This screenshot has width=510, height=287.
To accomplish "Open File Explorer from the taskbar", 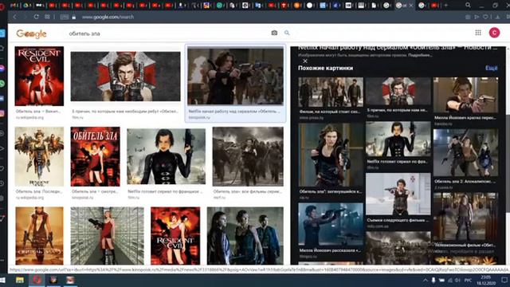I will 20,280.
